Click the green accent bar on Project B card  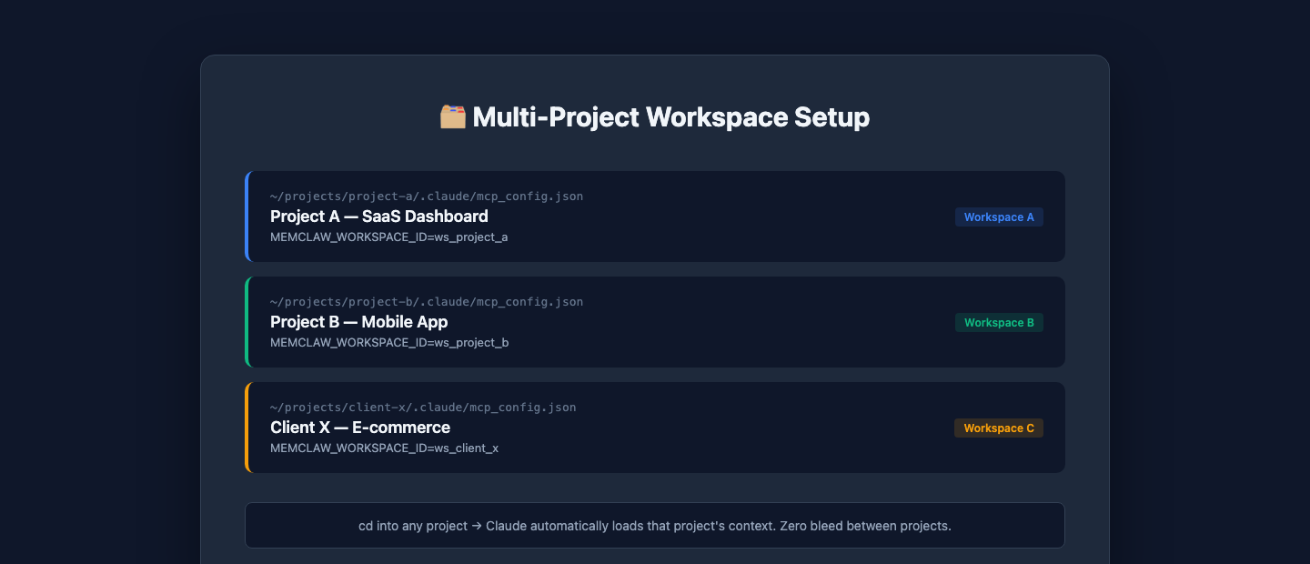click(x=247, y=322)
